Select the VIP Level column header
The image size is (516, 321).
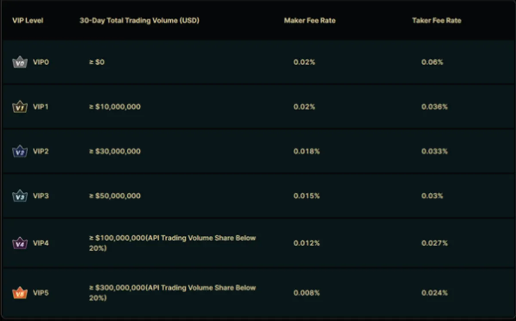pos(28,21)
